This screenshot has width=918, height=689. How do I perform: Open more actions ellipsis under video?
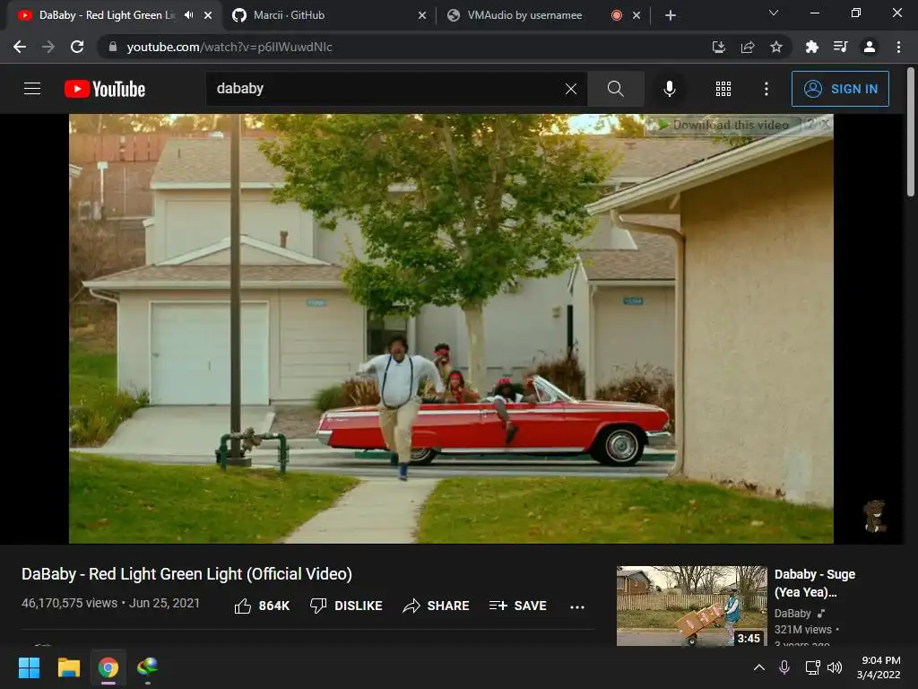(x=577, y=607)
